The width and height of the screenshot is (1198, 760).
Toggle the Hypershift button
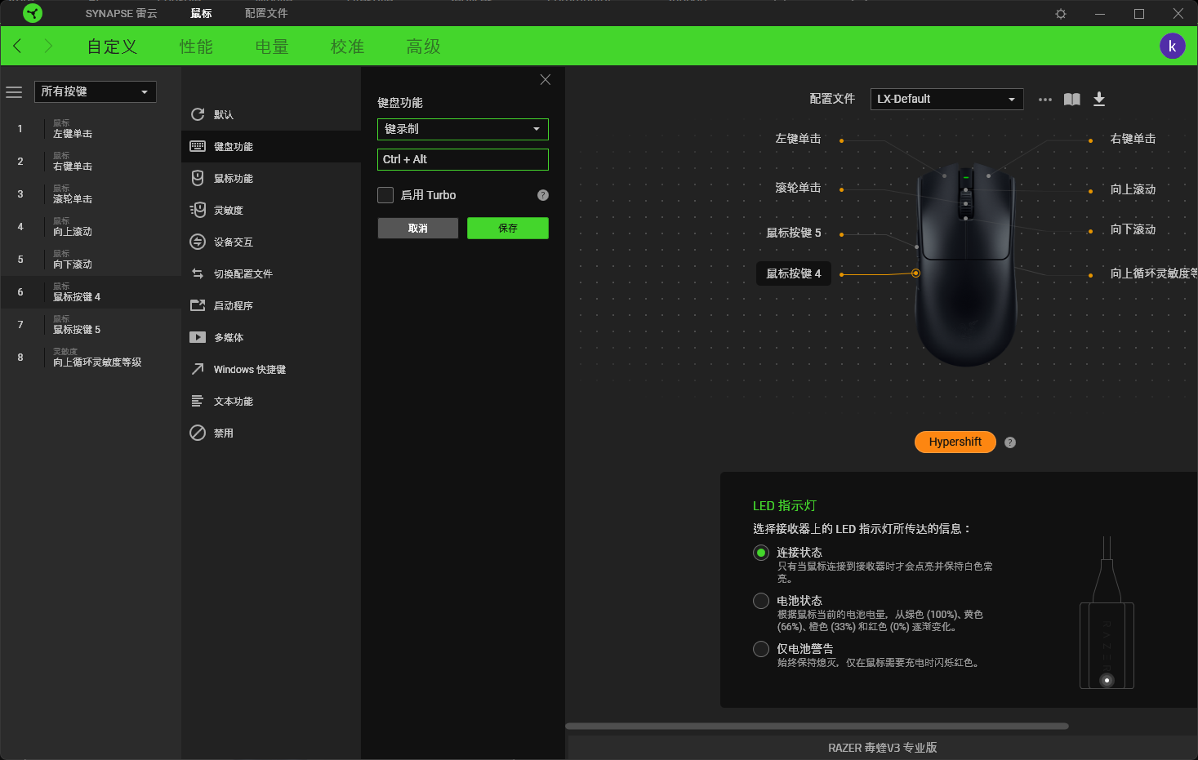pyautogui.click(x=955, y=442)
